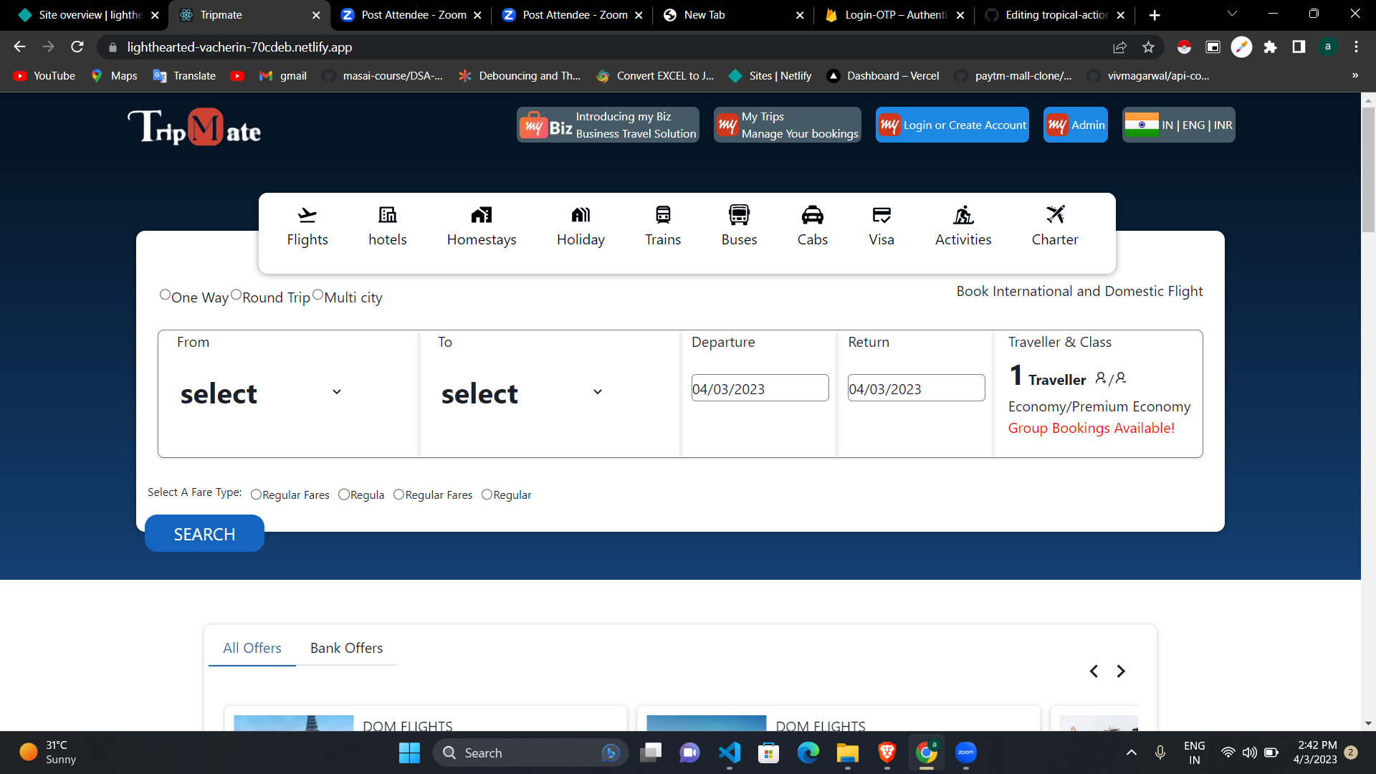Viewport: 1376px width, 774px height.
Task: Click the SEARCH button
Action: (x=204, y=533)
